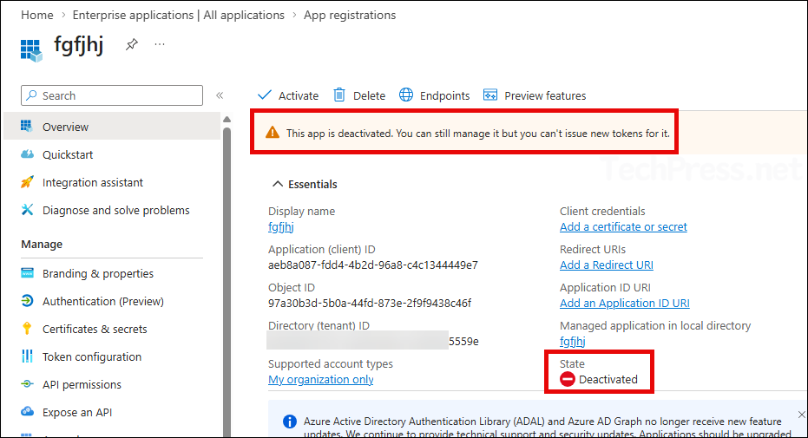Screen dimensions: 808x438
Task: Select Object ID value 97a30b3d
Action: (370, 303)
